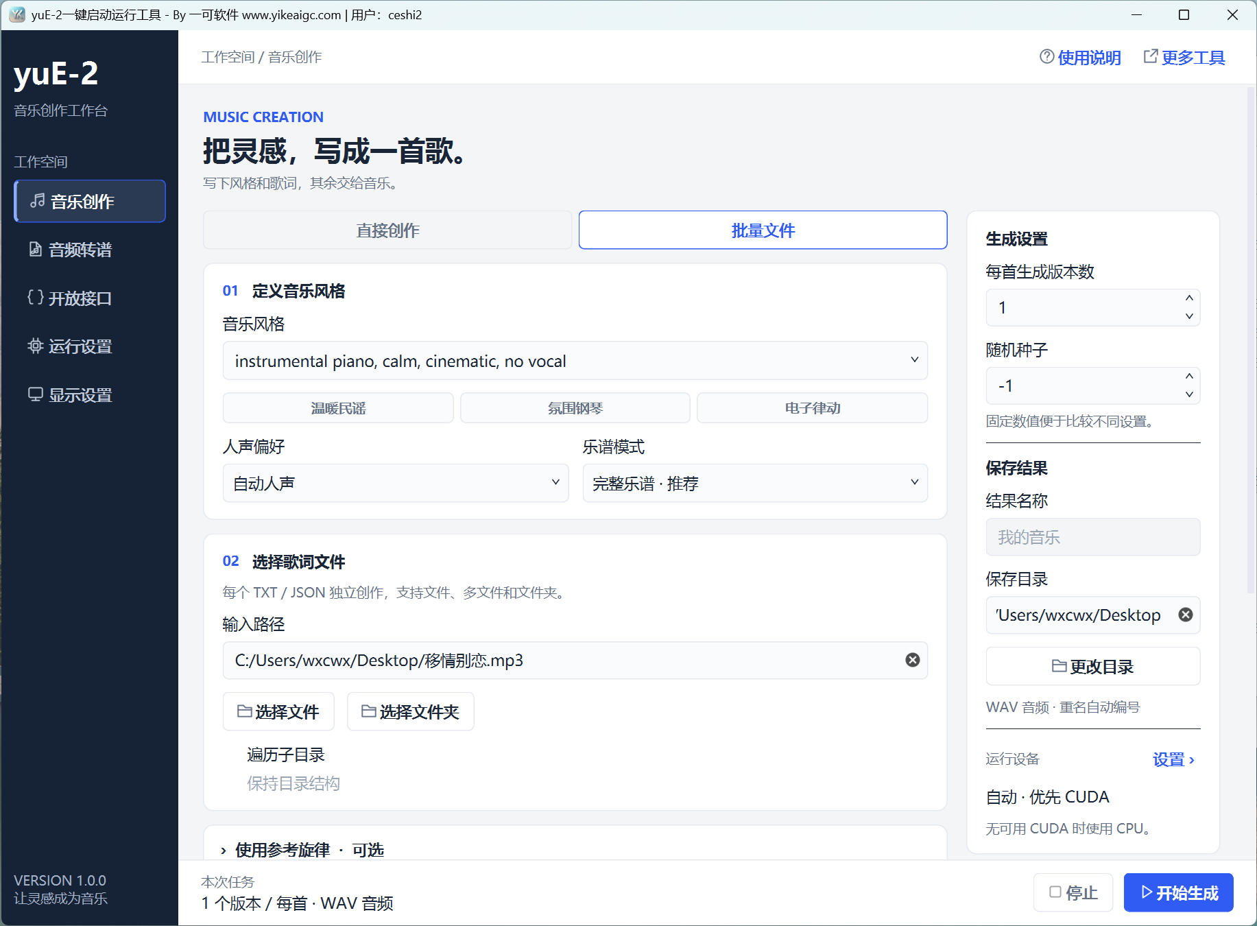The image size is (1257, 926).
Task: Open the 音乐创作 sidebar page
Action: 90,202
